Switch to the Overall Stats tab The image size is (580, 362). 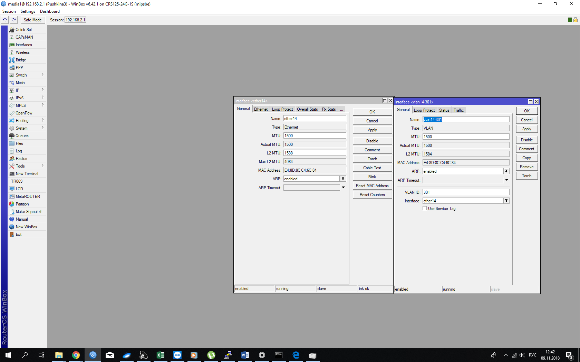click(307, 109)
